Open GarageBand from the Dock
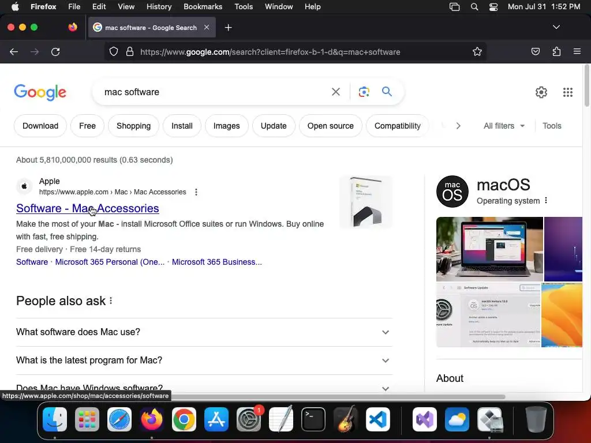 click(346, 419)
